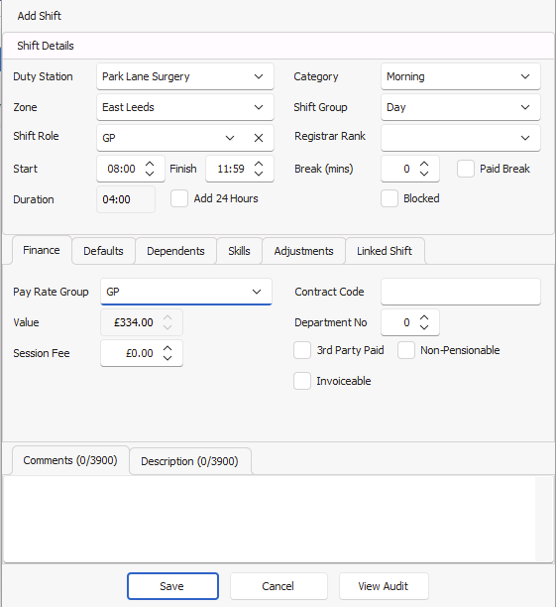
Task: Increase Break minutes using up arrow
Action: (424, 164)
